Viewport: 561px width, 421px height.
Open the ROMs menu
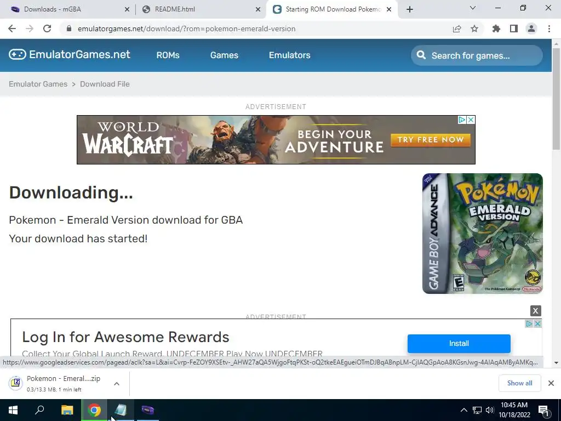pos(168,55)
